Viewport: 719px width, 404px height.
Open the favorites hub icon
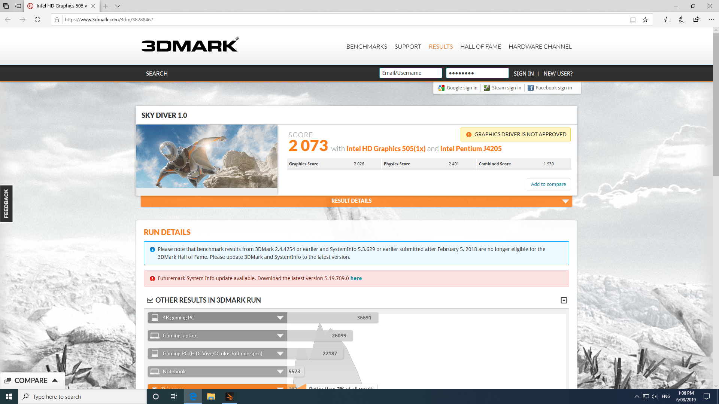pyautogui.click(x=667, y=19)
